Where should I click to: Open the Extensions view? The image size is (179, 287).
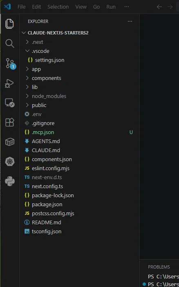coord(10,122)
